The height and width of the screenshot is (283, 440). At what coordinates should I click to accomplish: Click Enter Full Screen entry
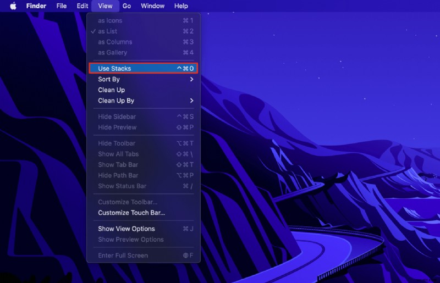tap(144, 255)
